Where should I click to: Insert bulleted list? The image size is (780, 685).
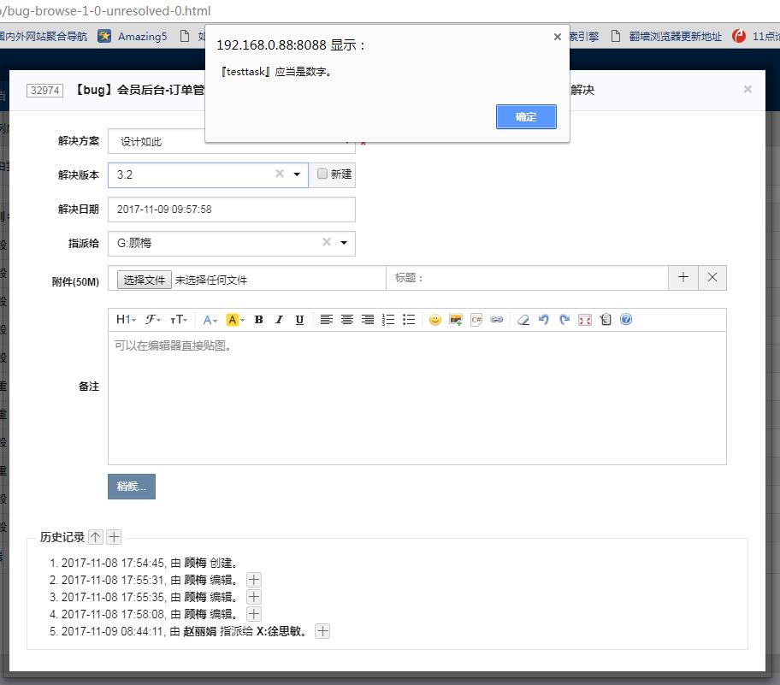409,319
